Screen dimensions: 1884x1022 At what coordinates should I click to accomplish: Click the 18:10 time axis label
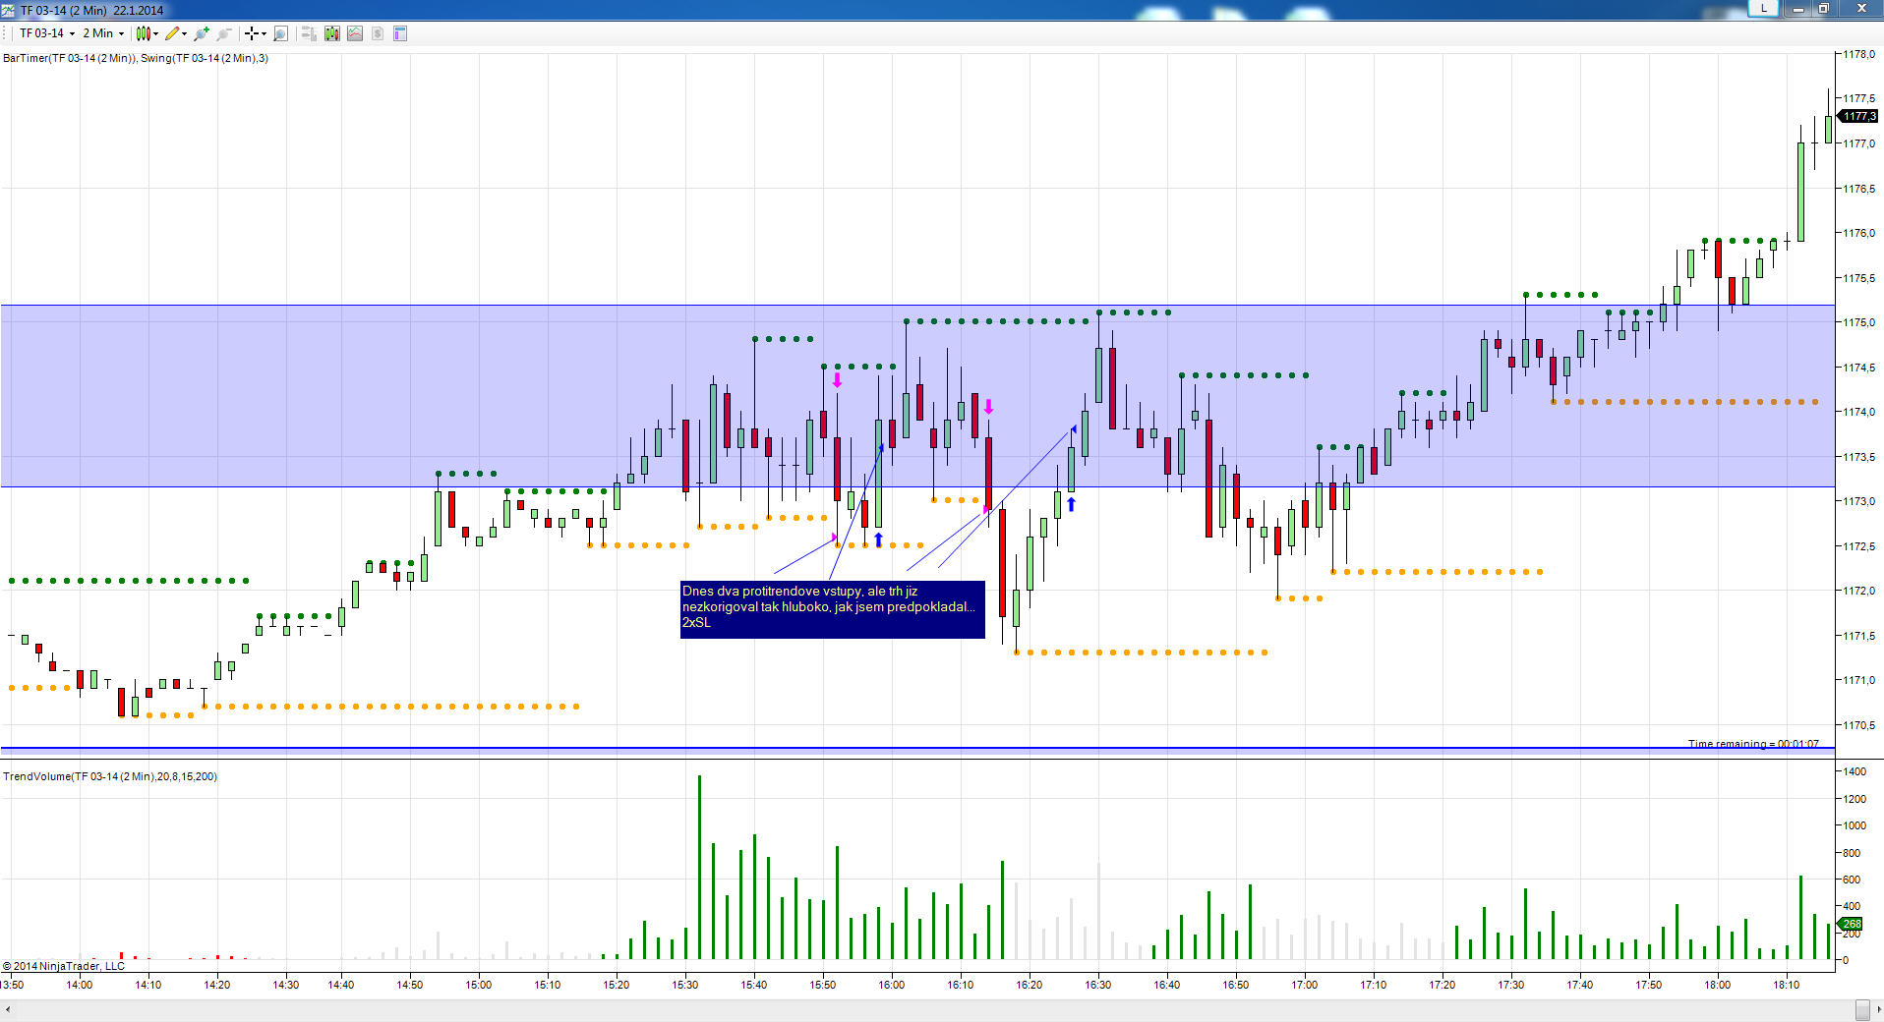tap(1787, 985)
